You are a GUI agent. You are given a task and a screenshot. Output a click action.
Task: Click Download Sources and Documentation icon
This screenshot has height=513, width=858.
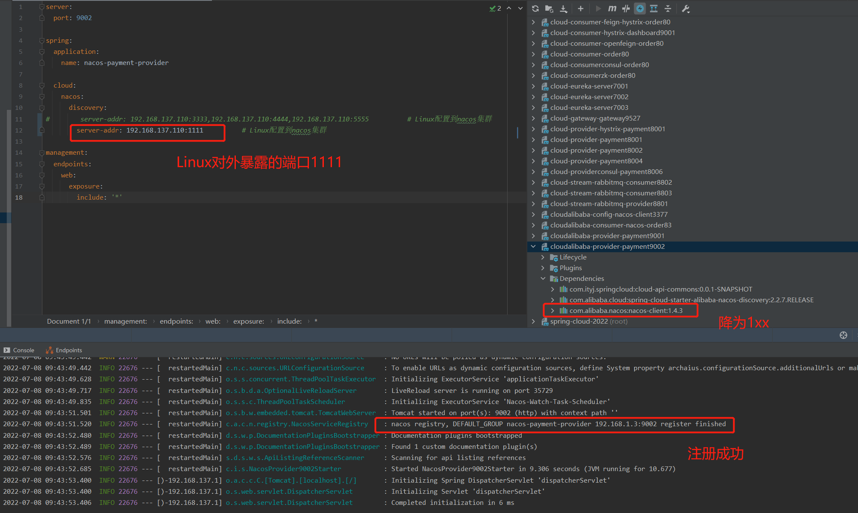pos(564,9)
